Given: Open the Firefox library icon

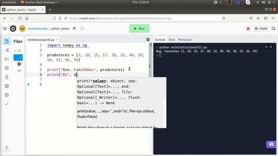Looking at the screenshot, I should pyautogui.click(x=258, y=18).
